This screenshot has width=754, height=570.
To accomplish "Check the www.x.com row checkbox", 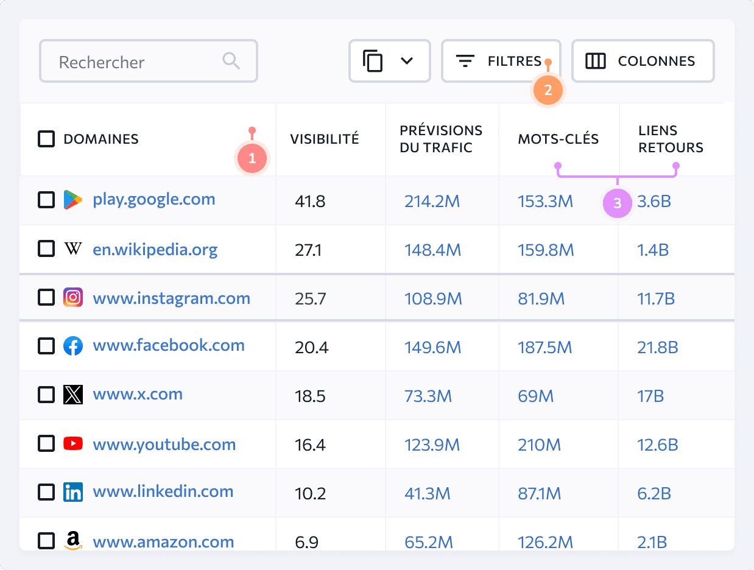I will click(46, 395).
